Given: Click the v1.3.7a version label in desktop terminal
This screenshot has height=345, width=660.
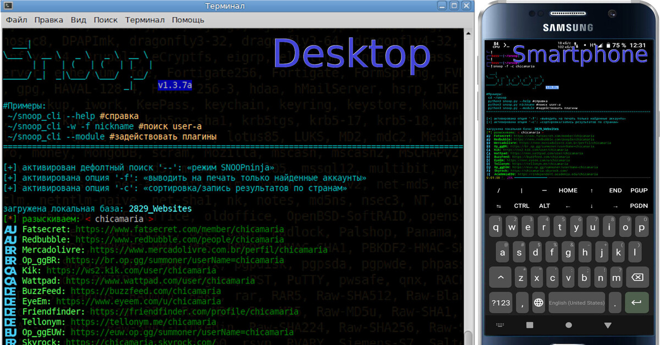Looking at the screenshot, I should coord(174,86).
